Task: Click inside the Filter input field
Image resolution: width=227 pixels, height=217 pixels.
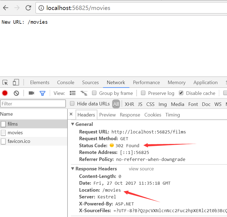Action: click(x=33, y=104)
